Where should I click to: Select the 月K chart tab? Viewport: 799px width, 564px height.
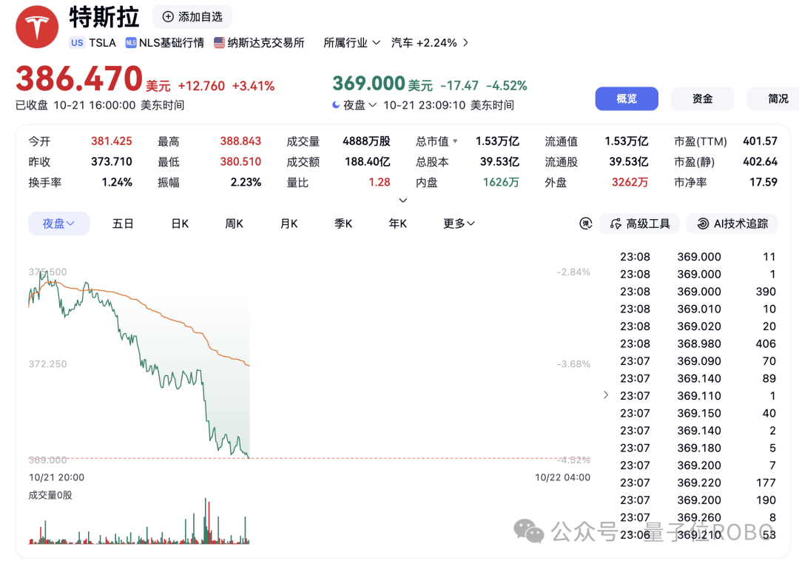coord(289,224)
